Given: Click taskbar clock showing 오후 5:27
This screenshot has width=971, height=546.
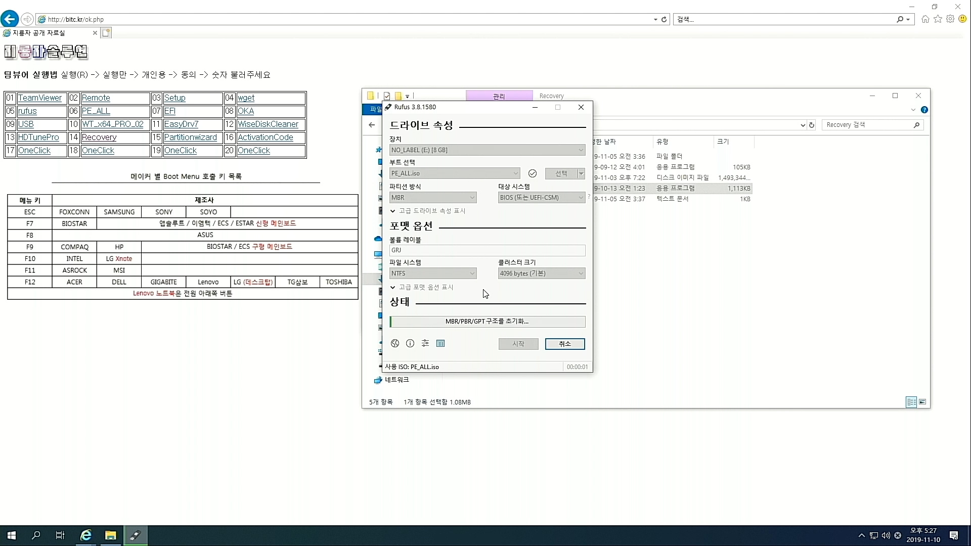Looking at the screenshot, I should click(923, 535).
